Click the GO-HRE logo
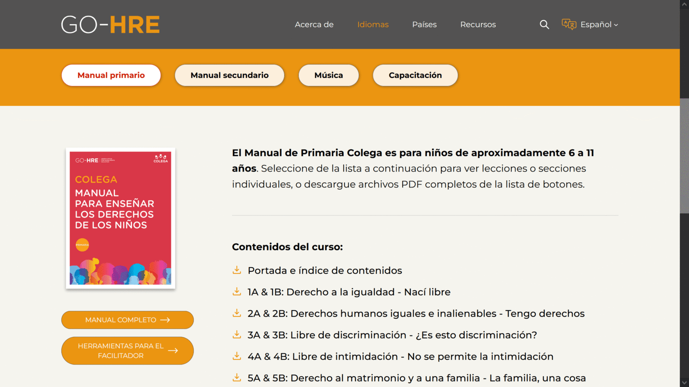This screenshot has width=689, height=387. pos(110,25)
